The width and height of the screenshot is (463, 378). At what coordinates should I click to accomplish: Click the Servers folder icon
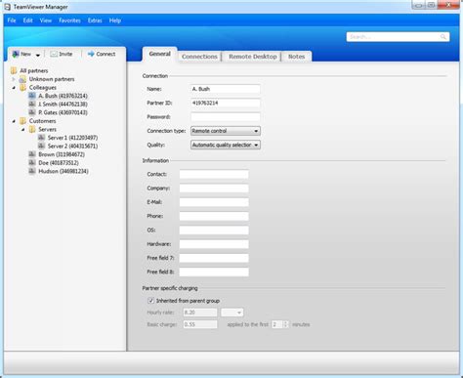[x=32, y=130]
